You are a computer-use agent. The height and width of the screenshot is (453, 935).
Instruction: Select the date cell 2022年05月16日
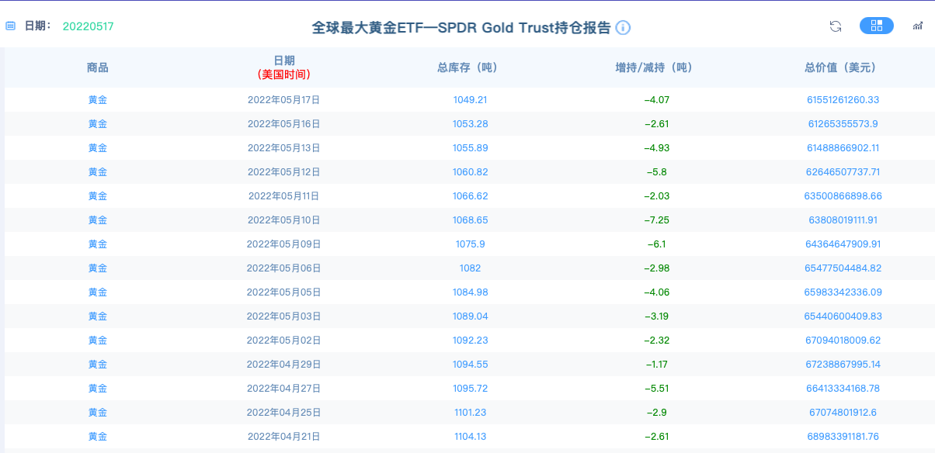(x=284, y=124)
